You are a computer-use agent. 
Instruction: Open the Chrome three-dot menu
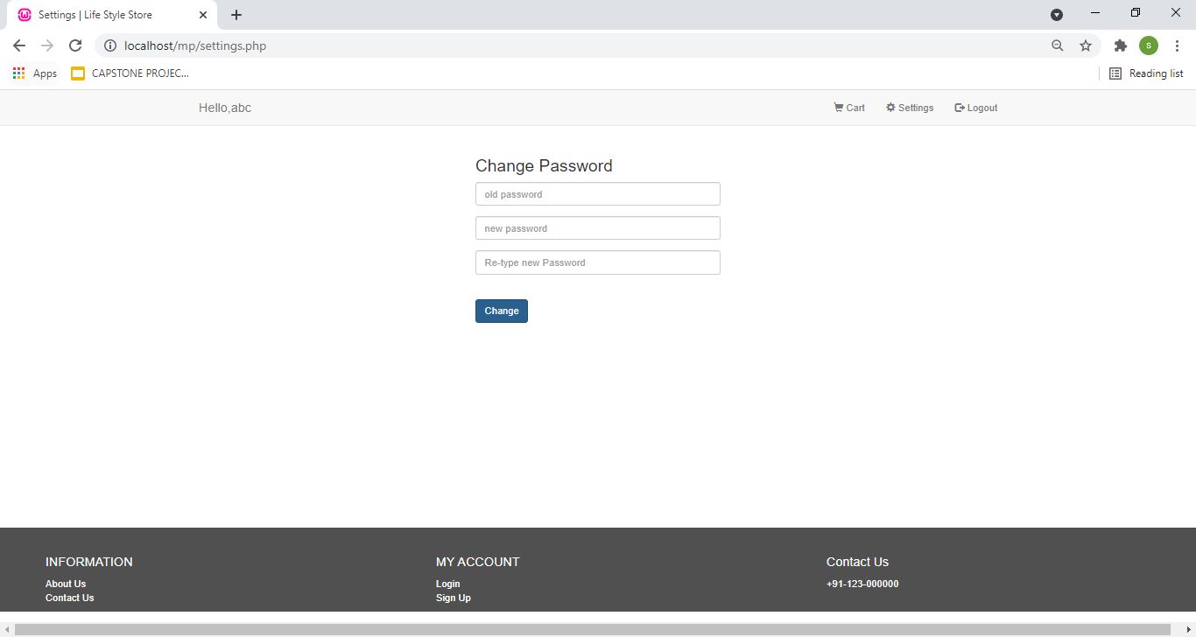click(1177, 45)
